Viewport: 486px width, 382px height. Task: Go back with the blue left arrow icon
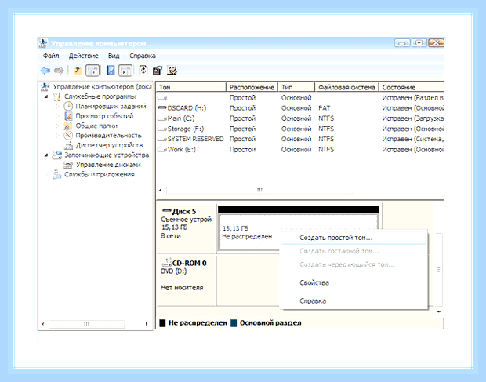click(45, 71)
